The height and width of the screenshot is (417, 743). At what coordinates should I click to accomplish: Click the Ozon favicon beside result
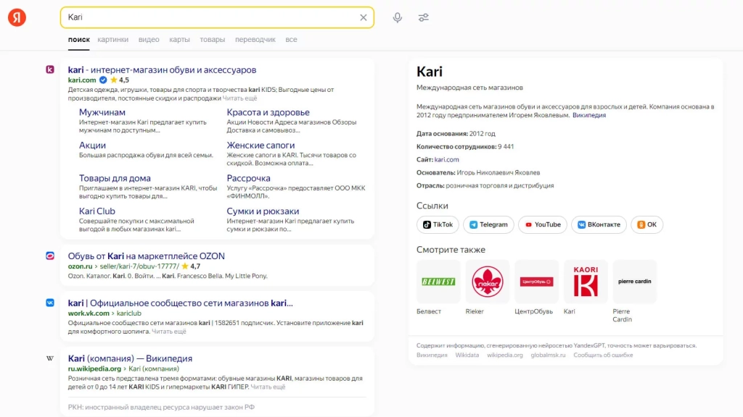(50, 256)
